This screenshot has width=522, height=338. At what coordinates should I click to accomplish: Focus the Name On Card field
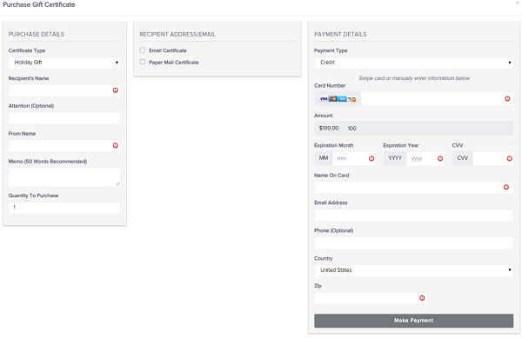(414, 188)
